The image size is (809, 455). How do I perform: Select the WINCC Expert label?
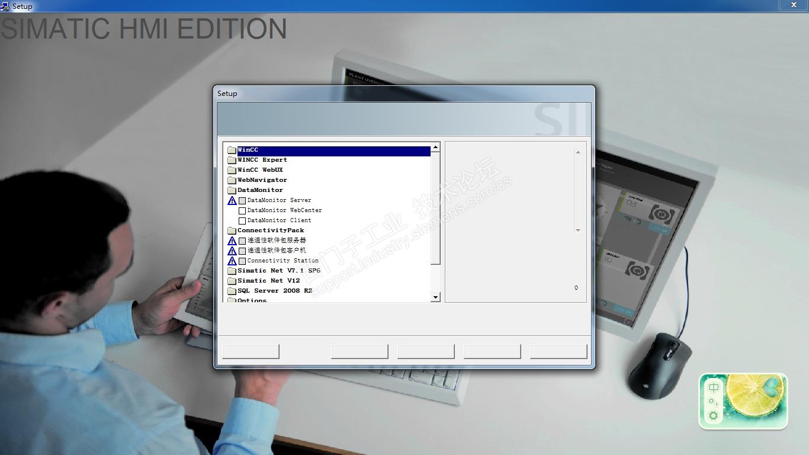click(x=262, y=160)
